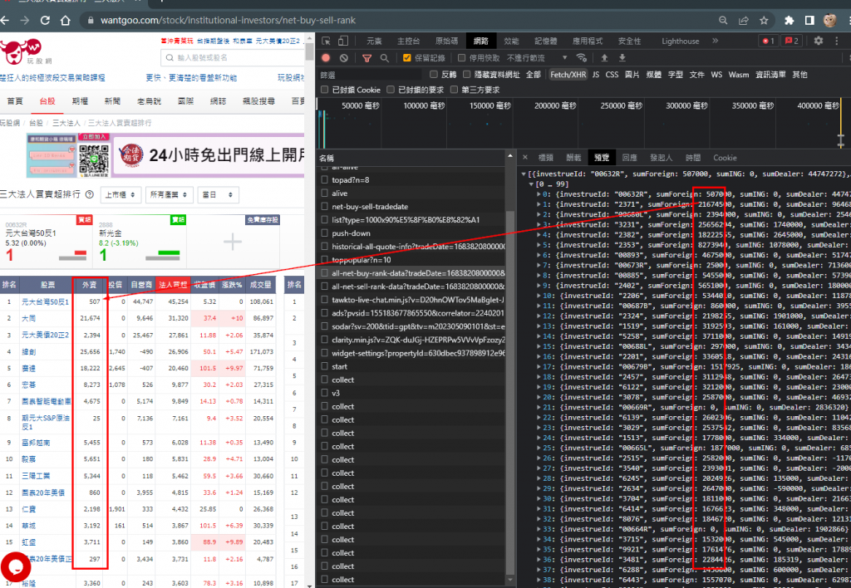Check the 已封鎖 Cookie option
This screenshot has width=851, height=588.
(x=325, y=90)
